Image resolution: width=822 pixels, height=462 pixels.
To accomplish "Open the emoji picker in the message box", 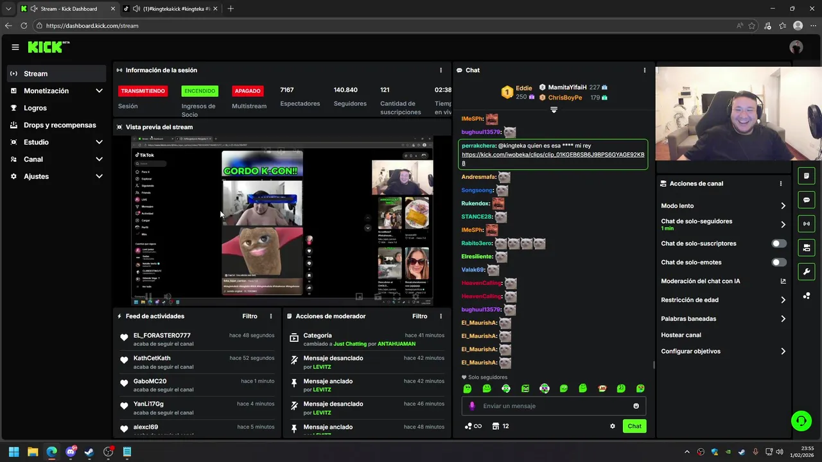I will point(636,406).
